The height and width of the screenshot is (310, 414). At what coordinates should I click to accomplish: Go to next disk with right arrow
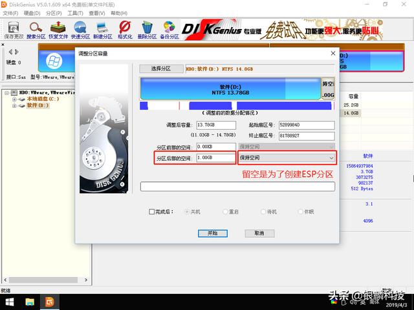click(17, 52)
